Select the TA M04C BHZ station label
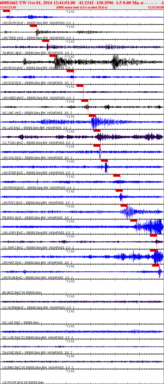Screen dimensions: 164x384 point(37,53)
